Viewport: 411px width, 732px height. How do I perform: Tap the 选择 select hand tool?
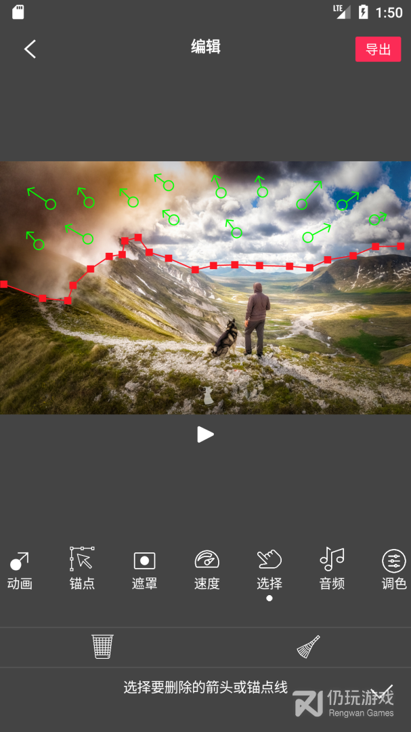[269, 570]
